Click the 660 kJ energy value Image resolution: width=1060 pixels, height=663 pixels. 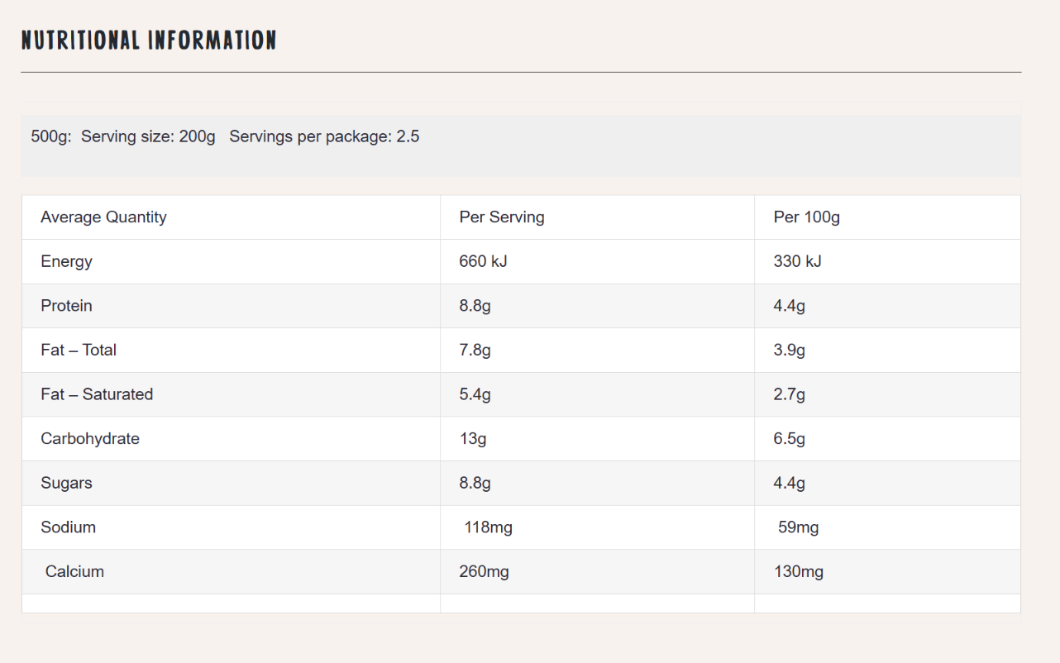(x=483, y=261)
